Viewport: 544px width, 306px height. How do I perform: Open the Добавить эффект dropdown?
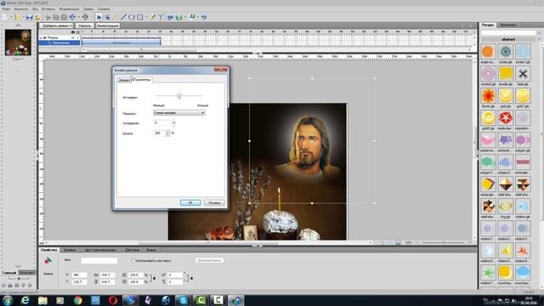[x=56, y=25]
